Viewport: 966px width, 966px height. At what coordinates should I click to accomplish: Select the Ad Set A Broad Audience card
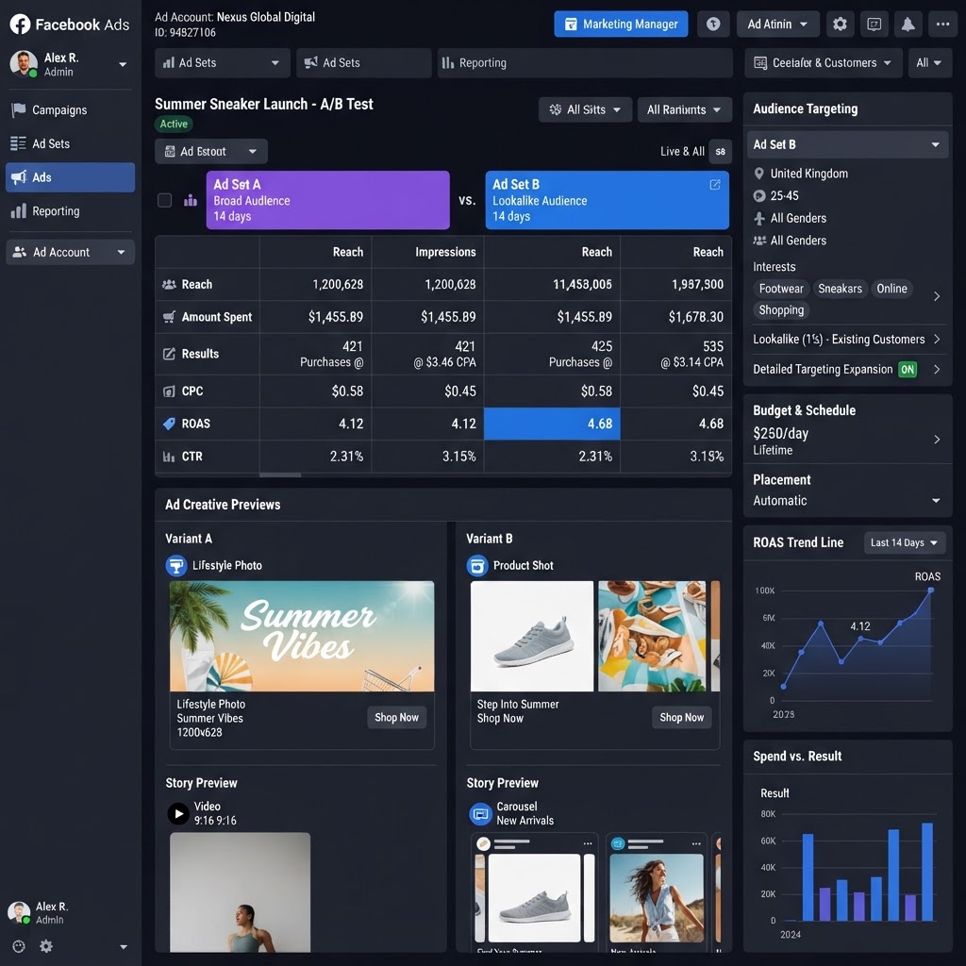(327, 200)
